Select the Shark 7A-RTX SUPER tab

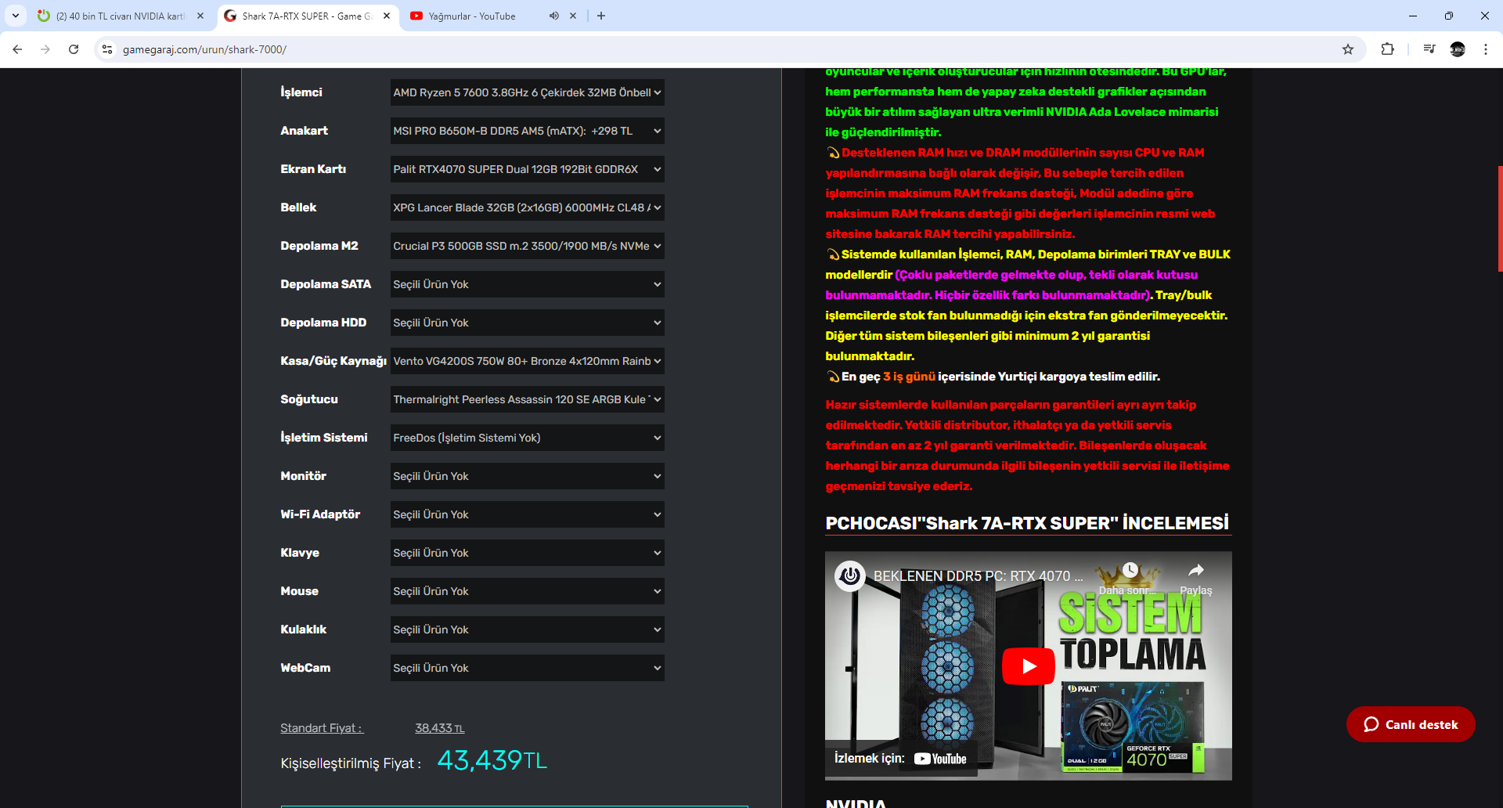tap(307, 16)
